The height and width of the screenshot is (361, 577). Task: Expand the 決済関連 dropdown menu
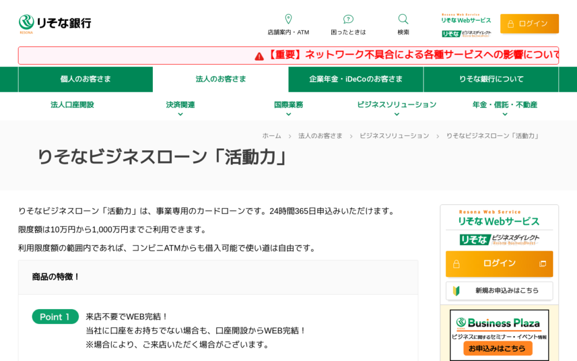pos(179,105)
